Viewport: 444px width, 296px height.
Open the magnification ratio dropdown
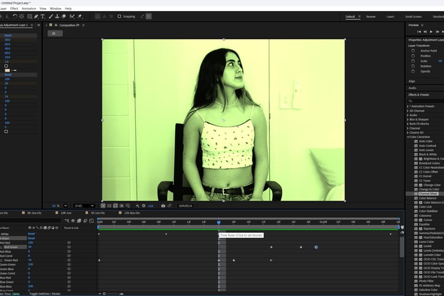point(65,206)
